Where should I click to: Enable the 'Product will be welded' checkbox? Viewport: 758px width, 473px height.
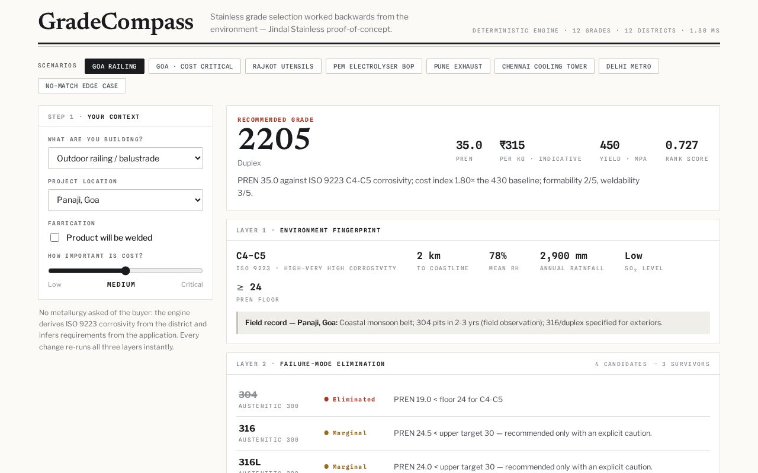(55, 238)
